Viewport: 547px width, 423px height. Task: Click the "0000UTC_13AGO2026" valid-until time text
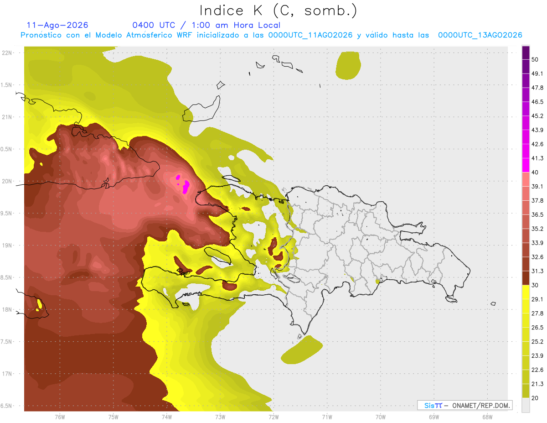coord(480,35)
